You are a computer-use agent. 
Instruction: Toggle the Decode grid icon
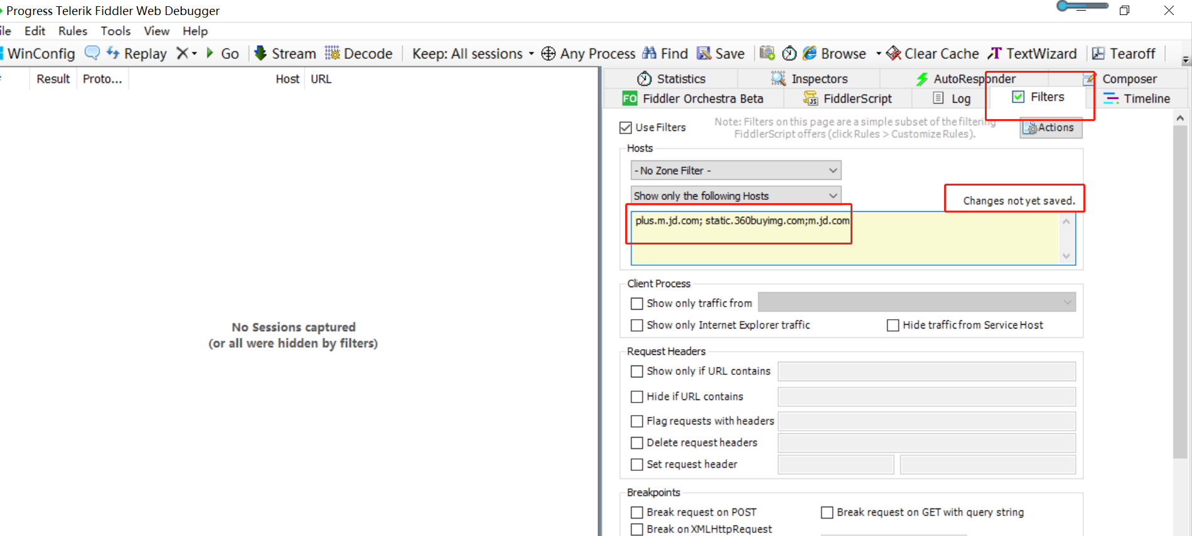[332, 53]
